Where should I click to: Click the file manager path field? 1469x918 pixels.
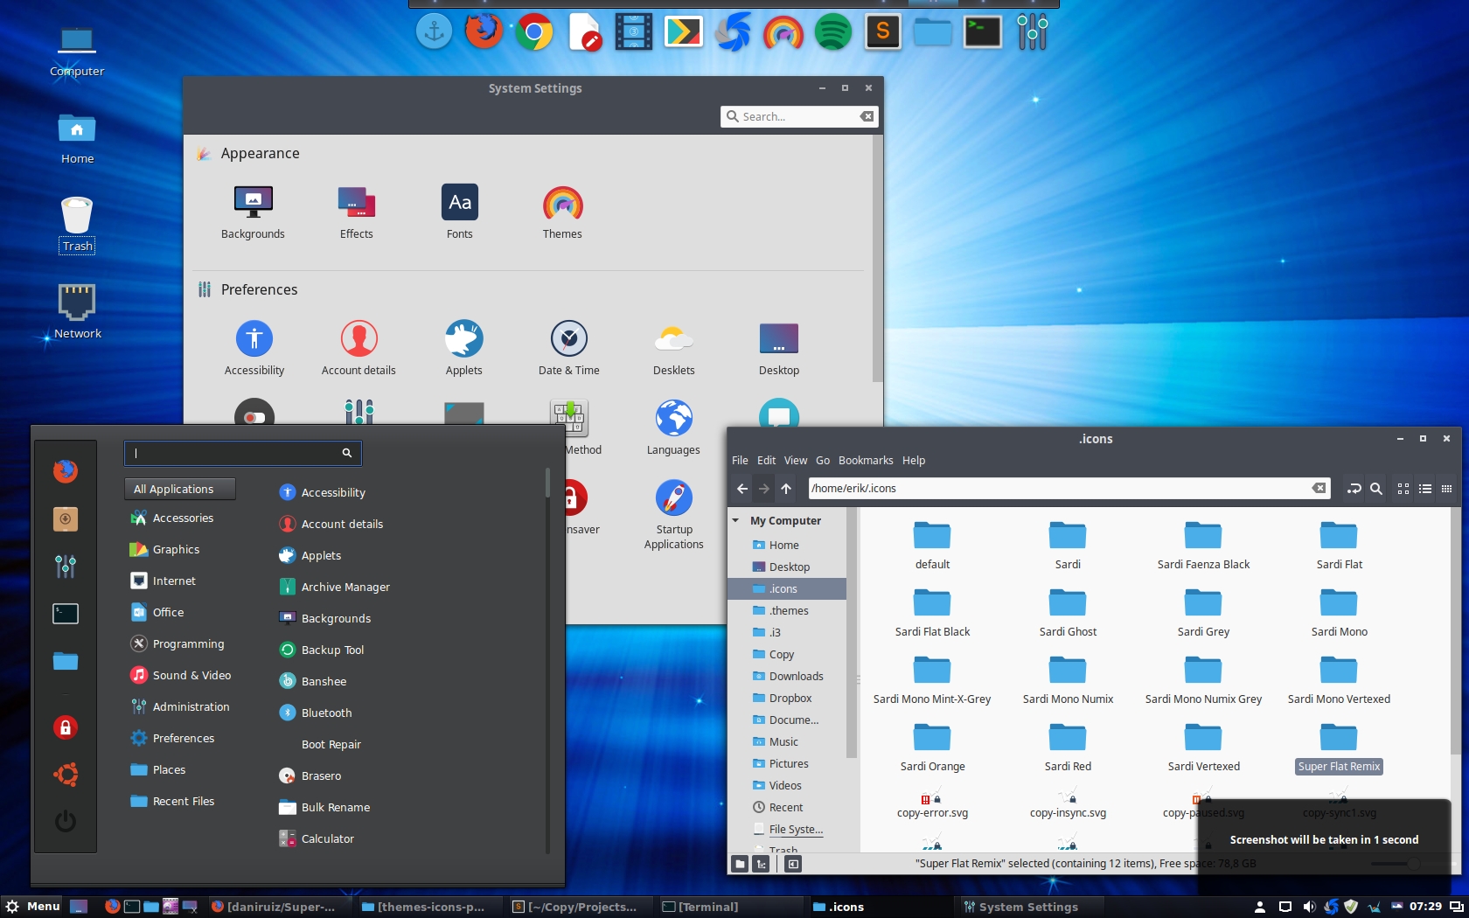click(x=1069, y=489)
